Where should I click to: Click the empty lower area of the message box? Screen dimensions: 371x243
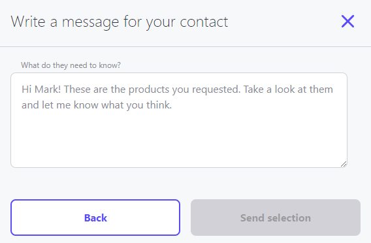[179, 140]
